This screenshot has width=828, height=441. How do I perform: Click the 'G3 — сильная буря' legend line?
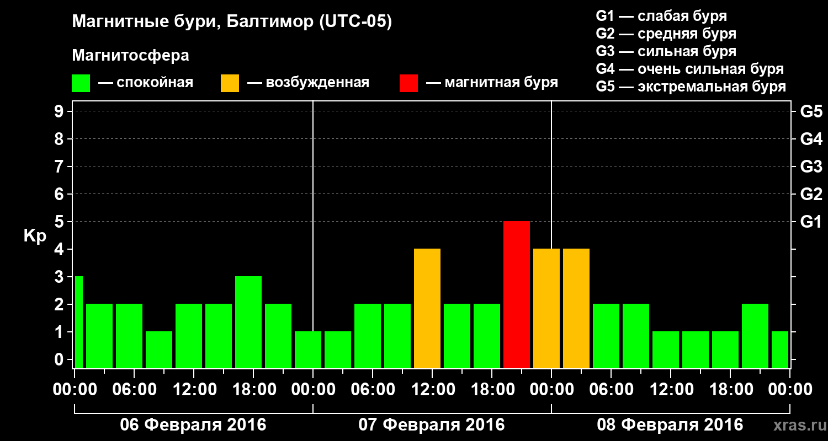[666, 51]
